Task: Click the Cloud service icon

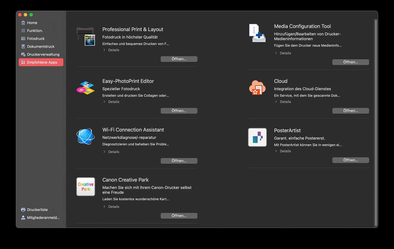Action: tap(257, 88)
